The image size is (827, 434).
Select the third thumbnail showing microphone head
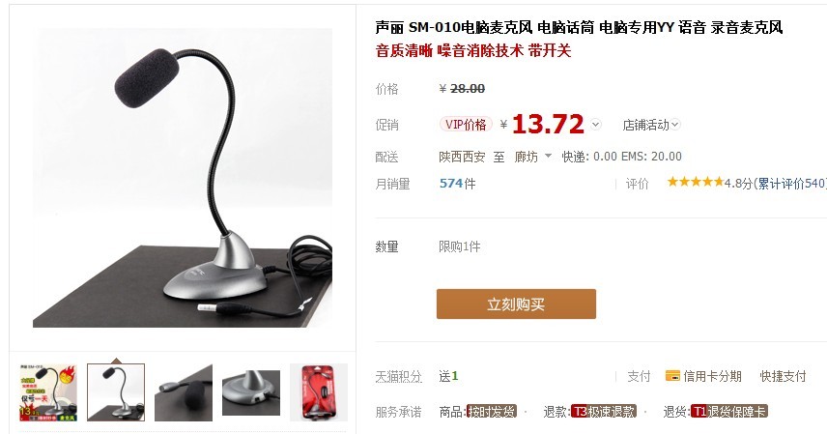184,392
